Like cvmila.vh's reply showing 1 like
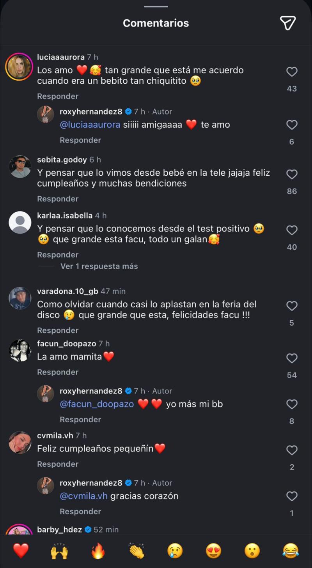 pyautogui.click(x=292, y=496)
